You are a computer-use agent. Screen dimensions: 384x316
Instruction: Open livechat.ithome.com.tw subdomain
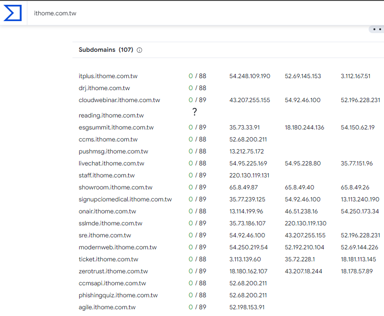(x=111, y=164)
